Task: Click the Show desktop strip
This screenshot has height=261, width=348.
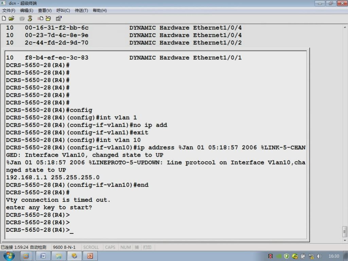Action: (346, 256)
